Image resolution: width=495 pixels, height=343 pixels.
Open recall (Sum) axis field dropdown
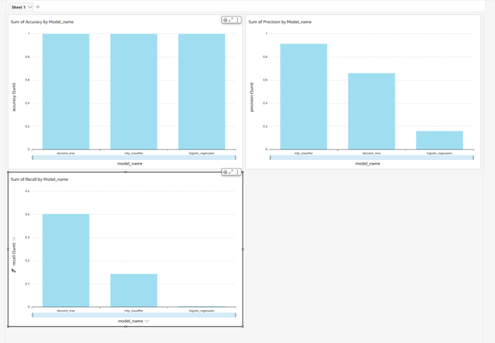pos(14,239)
